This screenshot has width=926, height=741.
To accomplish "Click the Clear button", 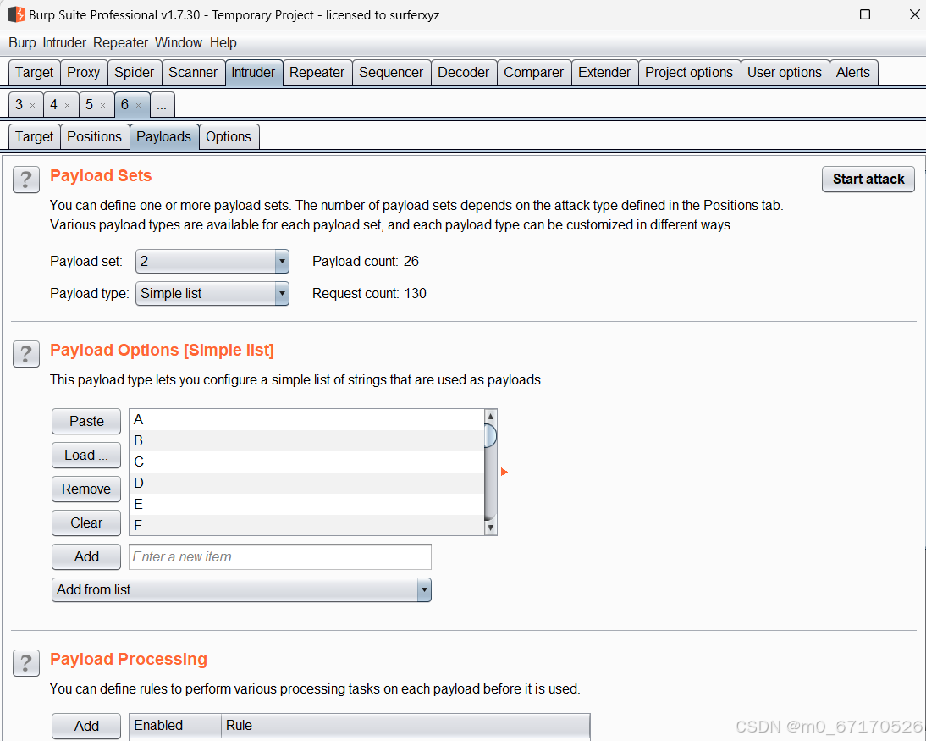I will pyautogui.click(x=86, y=523).
